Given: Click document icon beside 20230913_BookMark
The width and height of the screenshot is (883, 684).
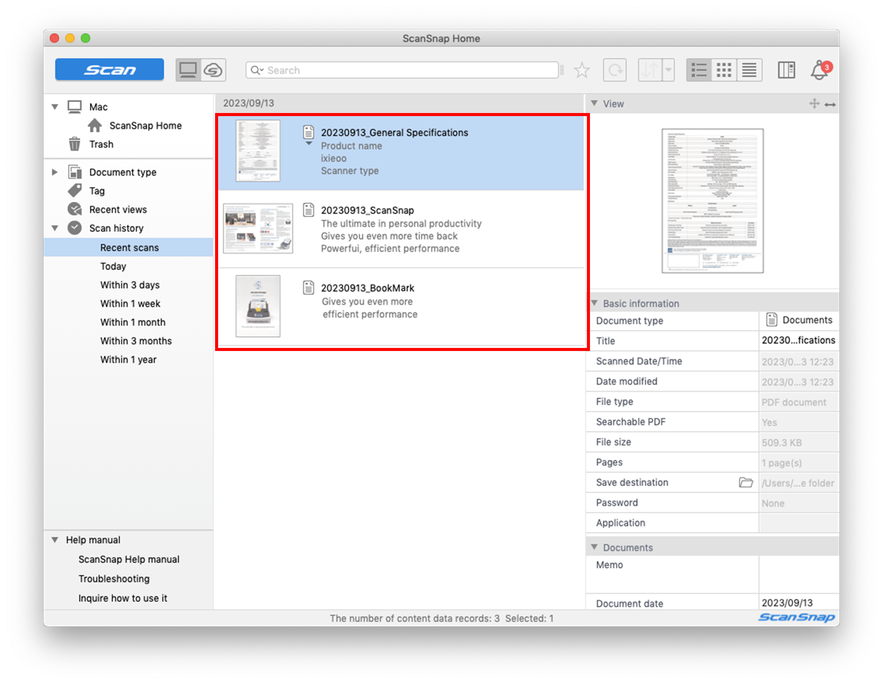Looking at the screenshot, I should click(x=309, y=287).
